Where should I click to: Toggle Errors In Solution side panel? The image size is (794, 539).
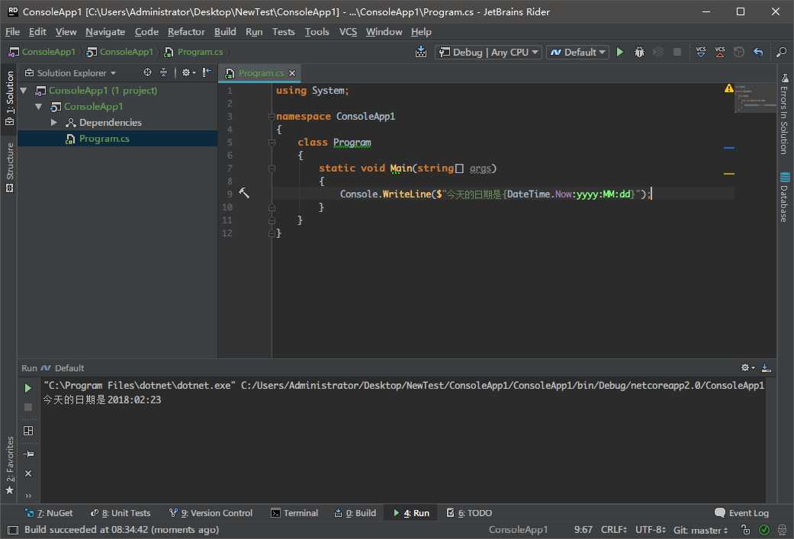[784, 114]
